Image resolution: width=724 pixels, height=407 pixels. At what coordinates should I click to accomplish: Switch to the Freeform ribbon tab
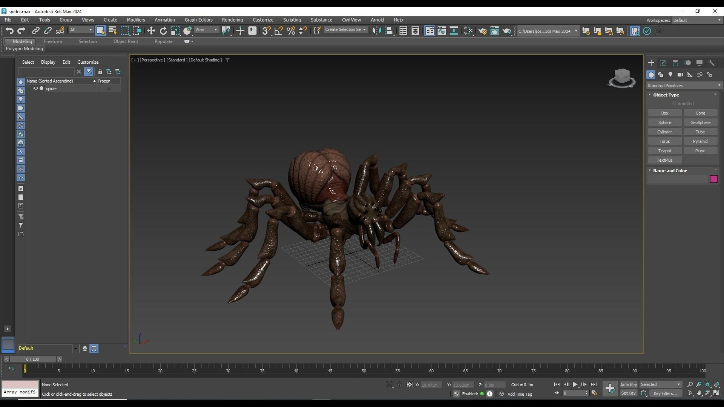[x=53, y=41]
